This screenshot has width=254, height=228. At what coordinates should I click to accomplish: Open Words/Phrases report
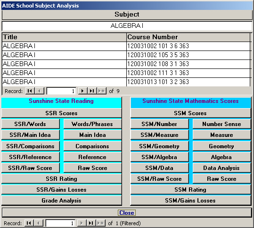click(92, 124)
